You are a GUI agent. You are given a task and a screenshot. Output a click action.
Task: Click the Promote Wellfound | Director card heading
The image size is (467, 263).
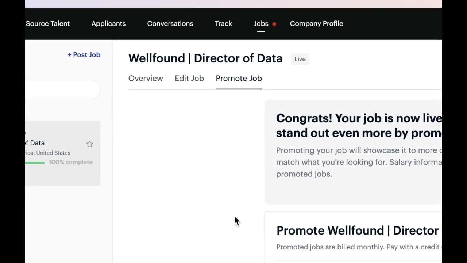[x=357, y=230]
